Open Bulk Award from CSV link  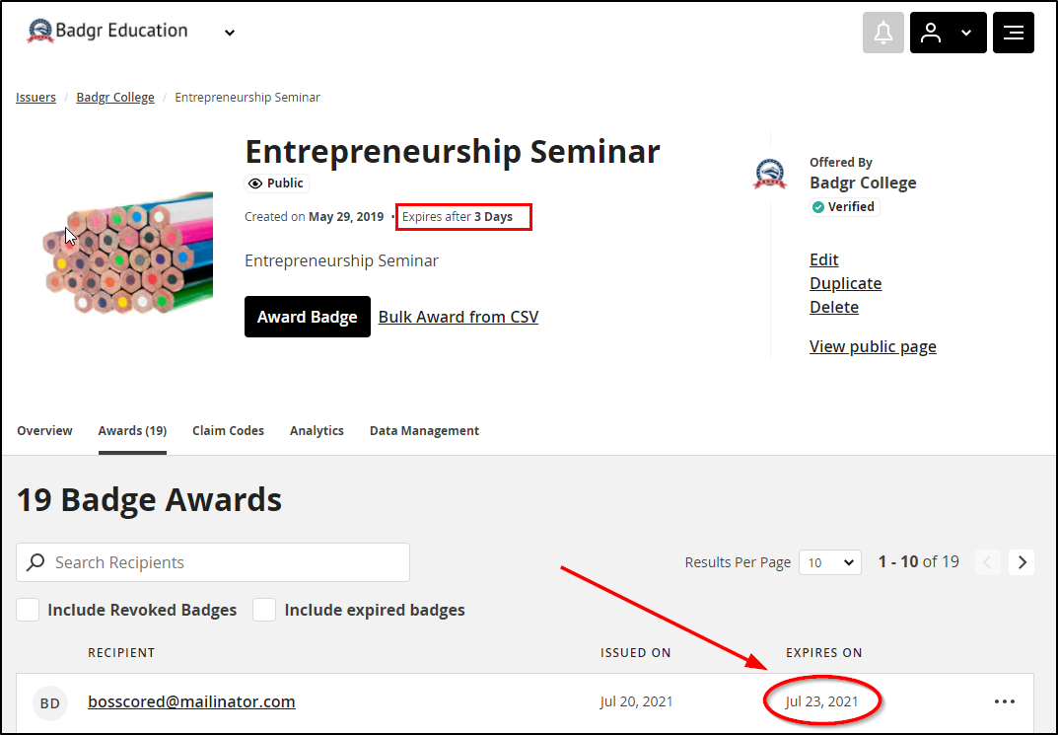pos(458,317)
